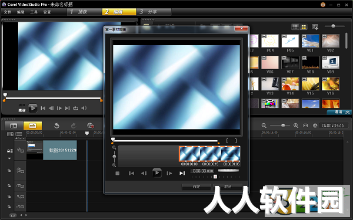Open volume control in main preview
353x220 pixels.
[x=84, y=108]
